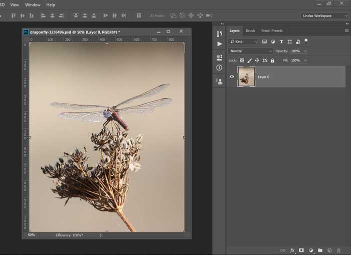Click Distribute left edges icon
351x255 pixels.
(x=105, y=16)
